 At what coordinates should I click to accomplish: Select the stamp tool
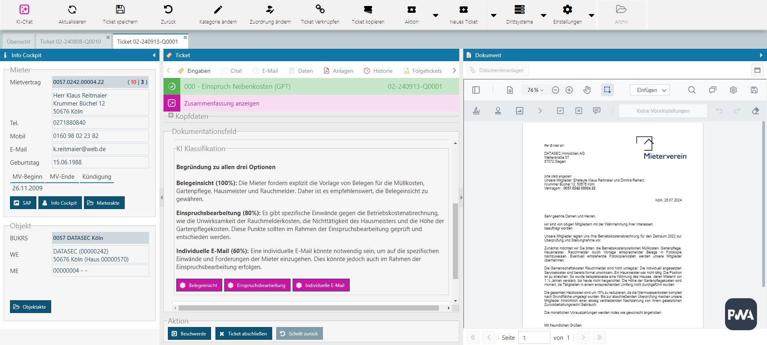(498, 111)
